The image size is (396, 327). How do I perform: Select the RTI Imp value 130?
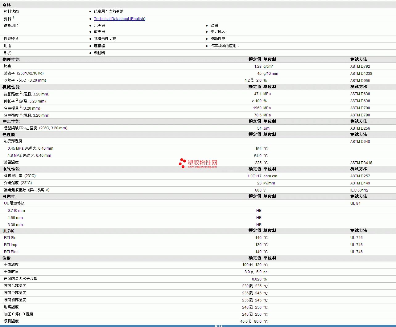click(258, 245)
